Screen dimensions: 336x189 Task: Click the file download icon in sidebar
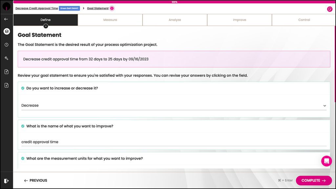tap(7, 85)
